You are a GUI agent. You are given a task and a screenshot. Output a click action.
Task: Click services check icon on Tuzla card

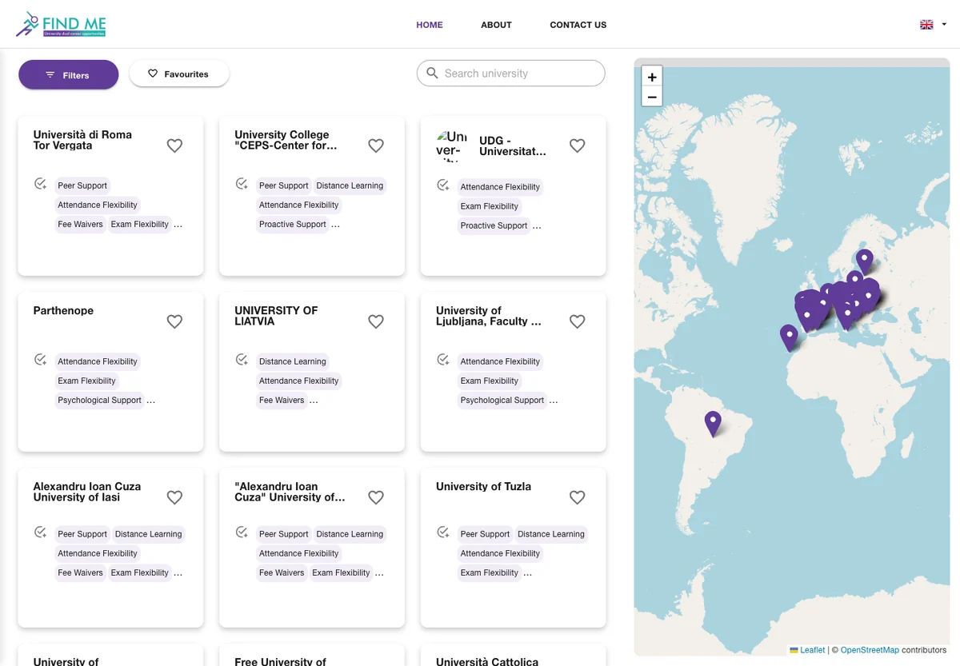[x=443, y=532]
